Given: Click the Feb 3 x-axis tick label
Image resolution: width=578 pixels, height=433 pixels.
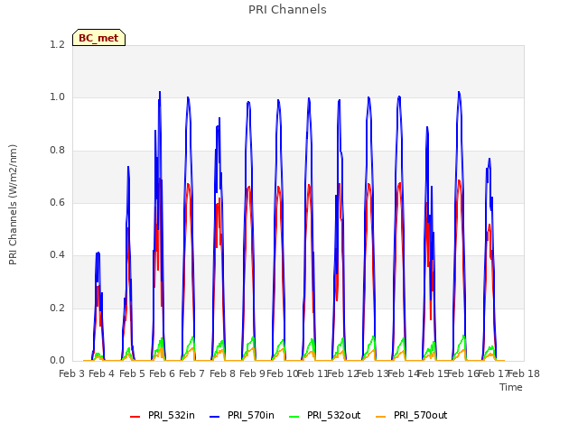Looking at the screenshot, I should 72,373.
